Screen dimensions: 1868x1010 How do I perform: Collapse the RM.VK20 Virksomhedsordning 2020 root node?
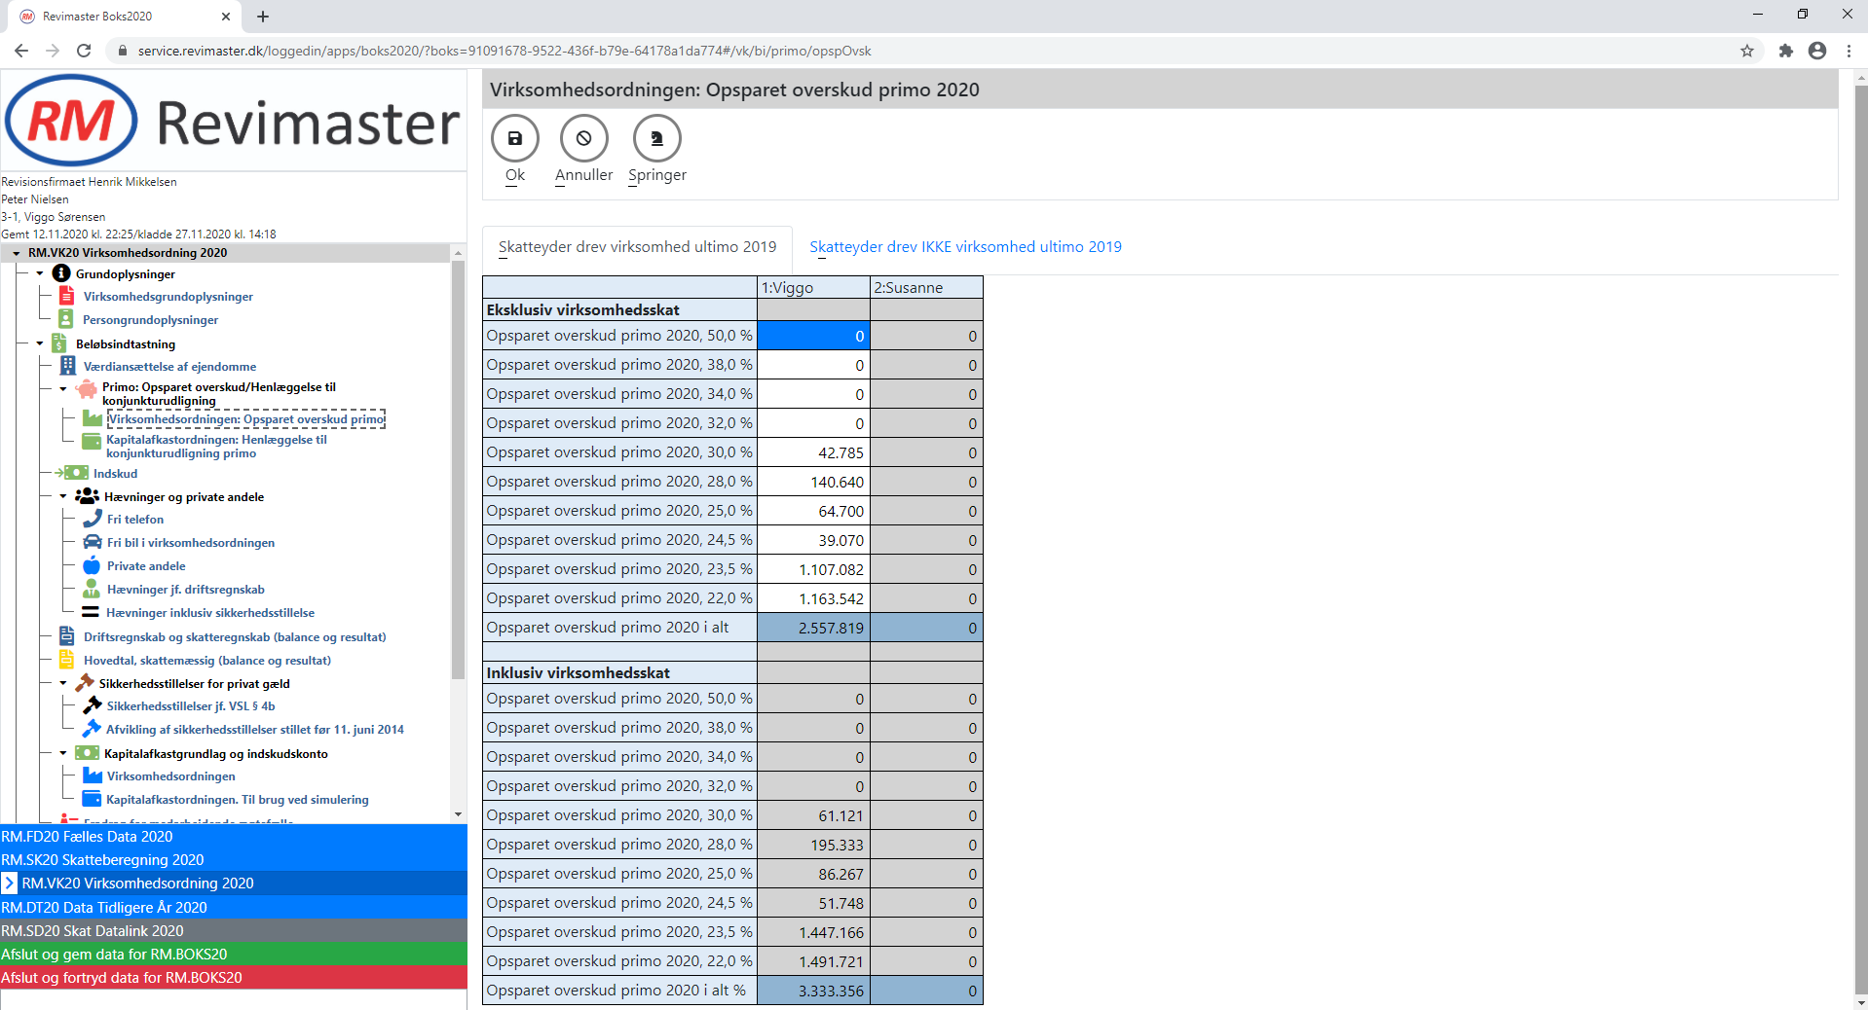(x=17, y=253)
